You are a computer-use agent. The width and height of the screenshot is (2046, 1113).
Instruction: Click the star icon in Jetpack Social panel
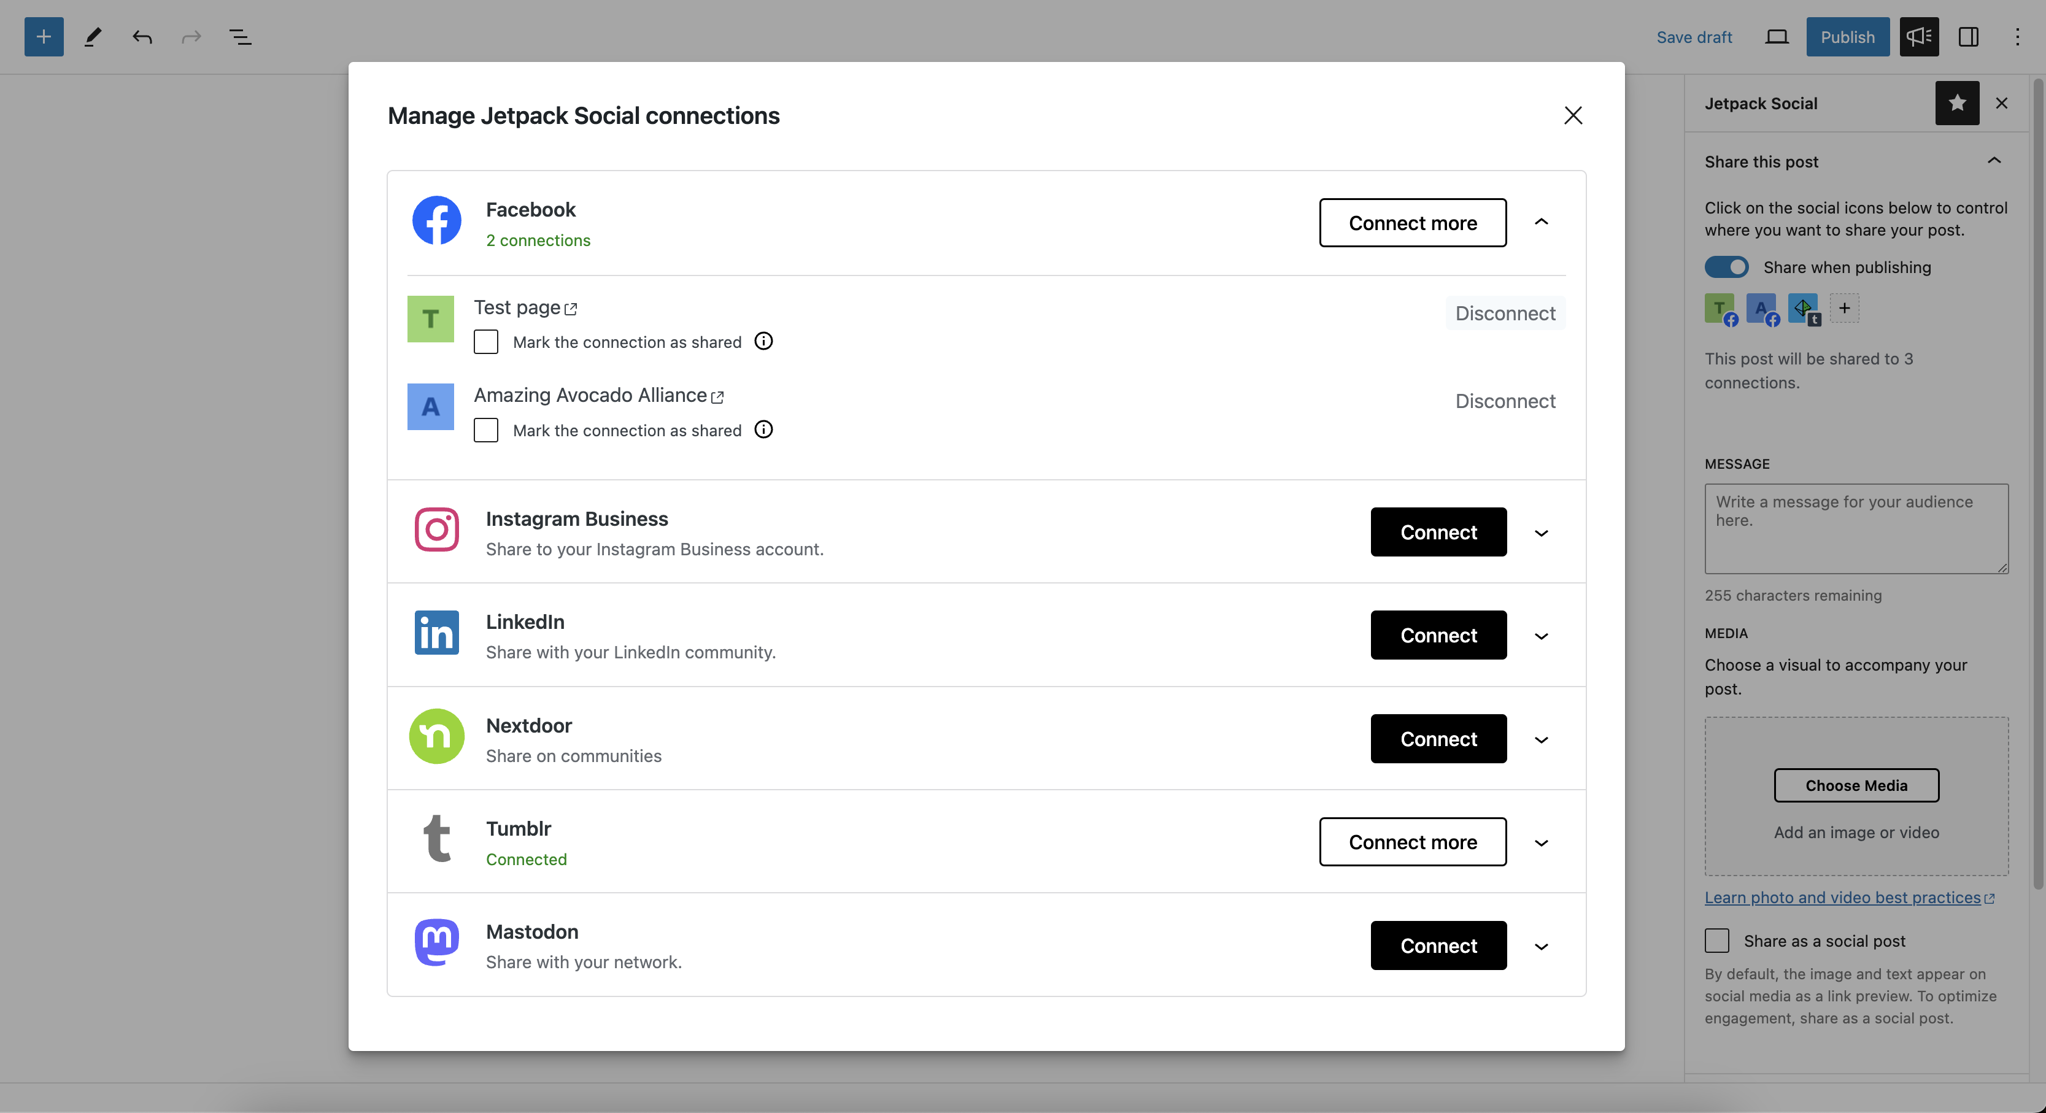pyautogui.click(x=1957, y=103)
